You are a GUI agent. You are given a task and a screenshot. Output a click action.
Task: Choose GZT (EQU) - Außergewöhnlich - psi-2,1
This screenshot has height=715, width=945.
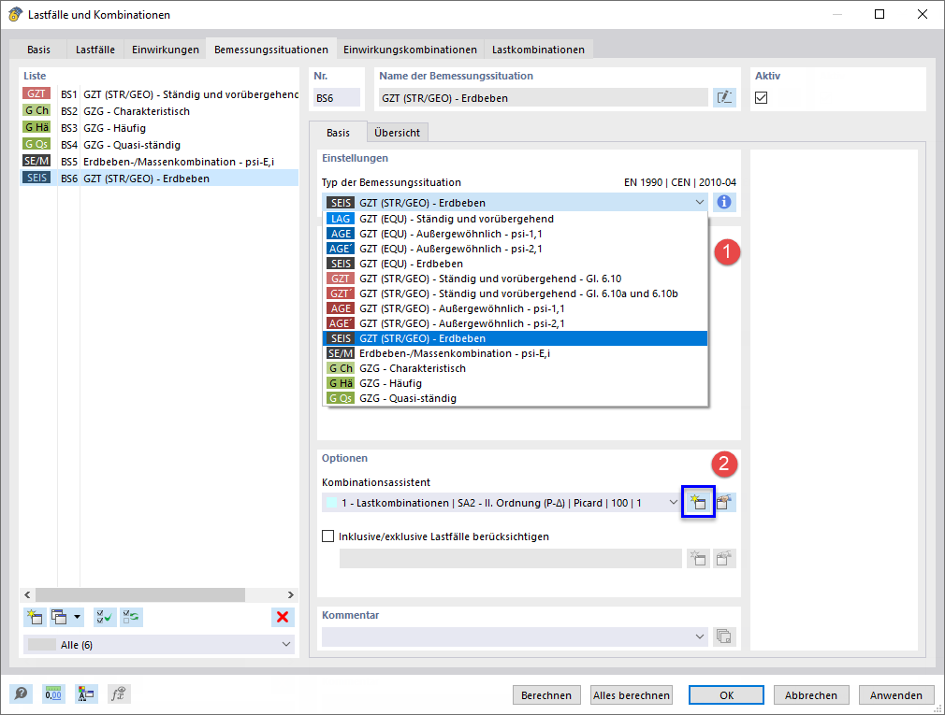[x=516, y=249]
